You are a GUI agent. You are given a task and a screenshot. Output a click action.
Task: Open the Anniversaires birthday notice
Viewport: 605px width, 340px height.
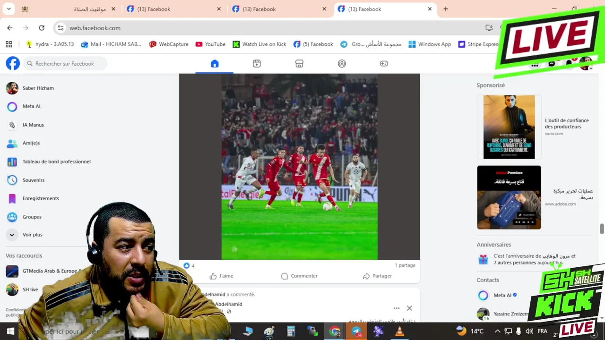point(534,259)
